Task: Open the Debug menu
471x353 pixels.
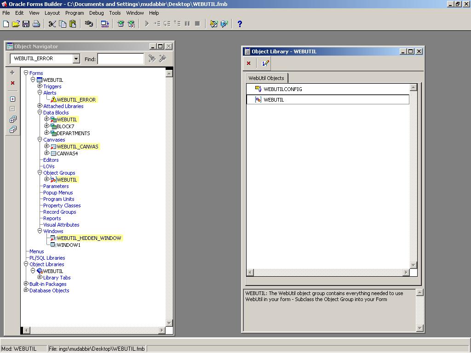Action: [x=97, y=13]
